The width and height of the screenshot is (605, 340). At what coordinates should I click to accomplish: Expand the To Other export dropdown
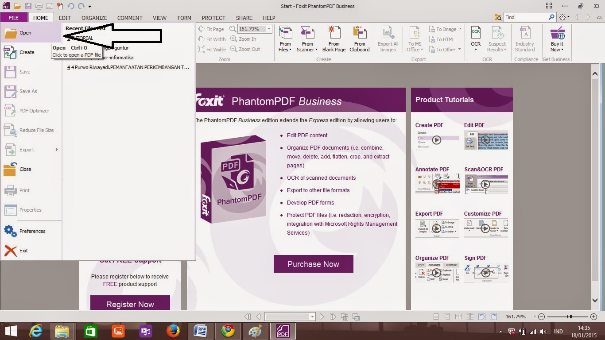point(459,49)
